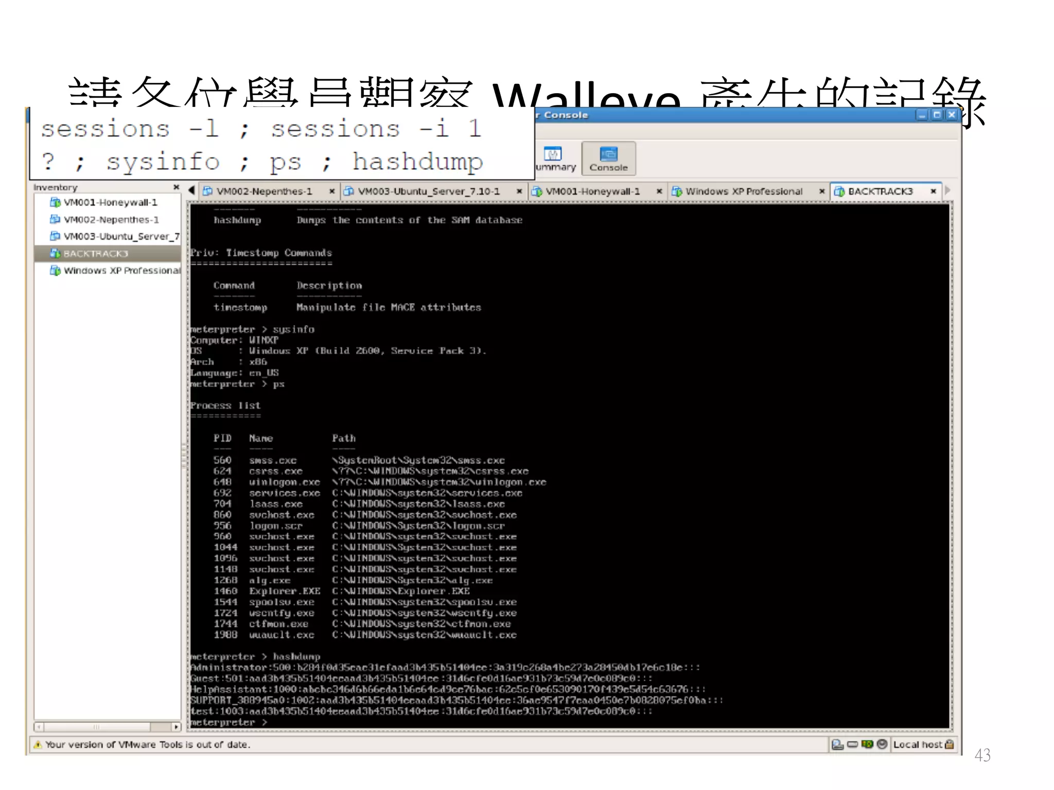Click the final meterpreter prompt line

229,723
